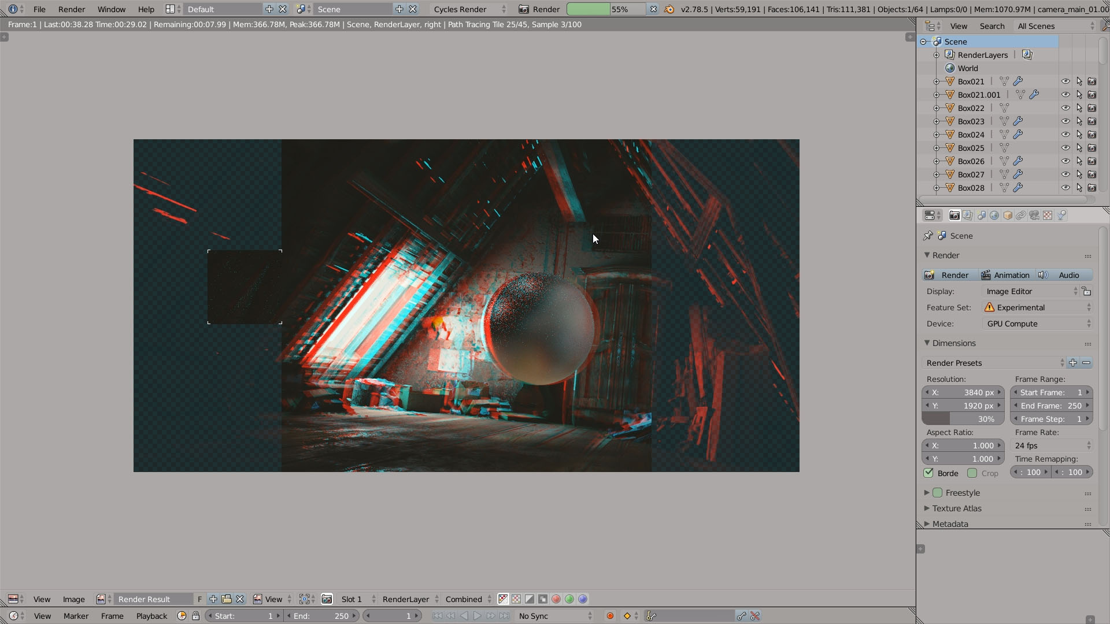The height and width of the screenshot is (624, 1110).
Task: Add a new screen layout with plus
Action: coord(269,9)
